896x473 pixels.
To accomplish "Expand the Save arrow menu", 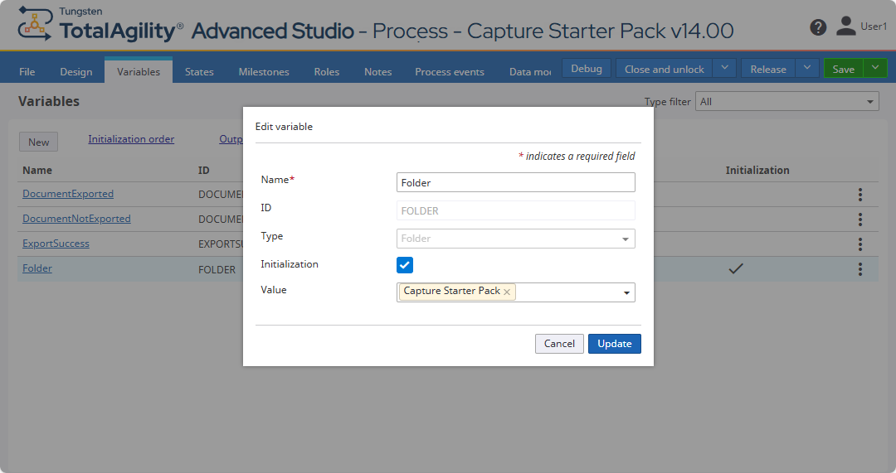I will tap(875, 68).
